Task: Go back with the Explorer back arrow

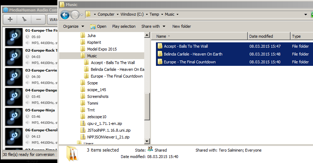Action: point(65,15)
